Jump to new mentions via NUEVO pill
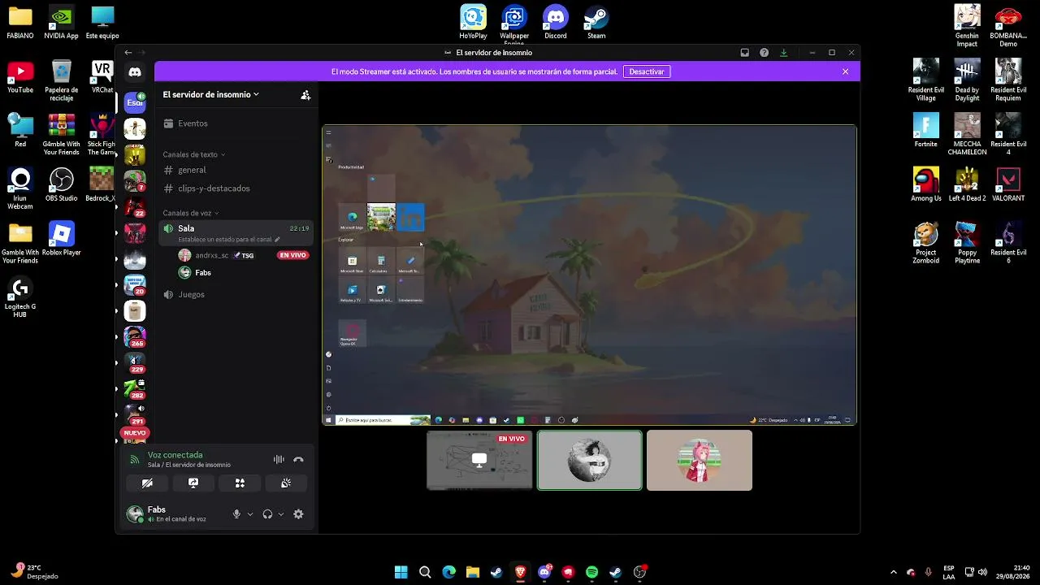 point(135,433)
